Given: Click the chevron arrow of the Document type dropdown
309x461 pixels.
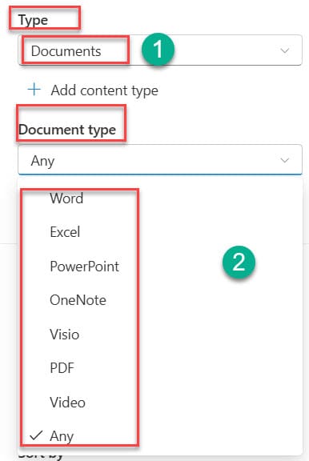Looking at the screenshot, I should (x=285, y=160).
